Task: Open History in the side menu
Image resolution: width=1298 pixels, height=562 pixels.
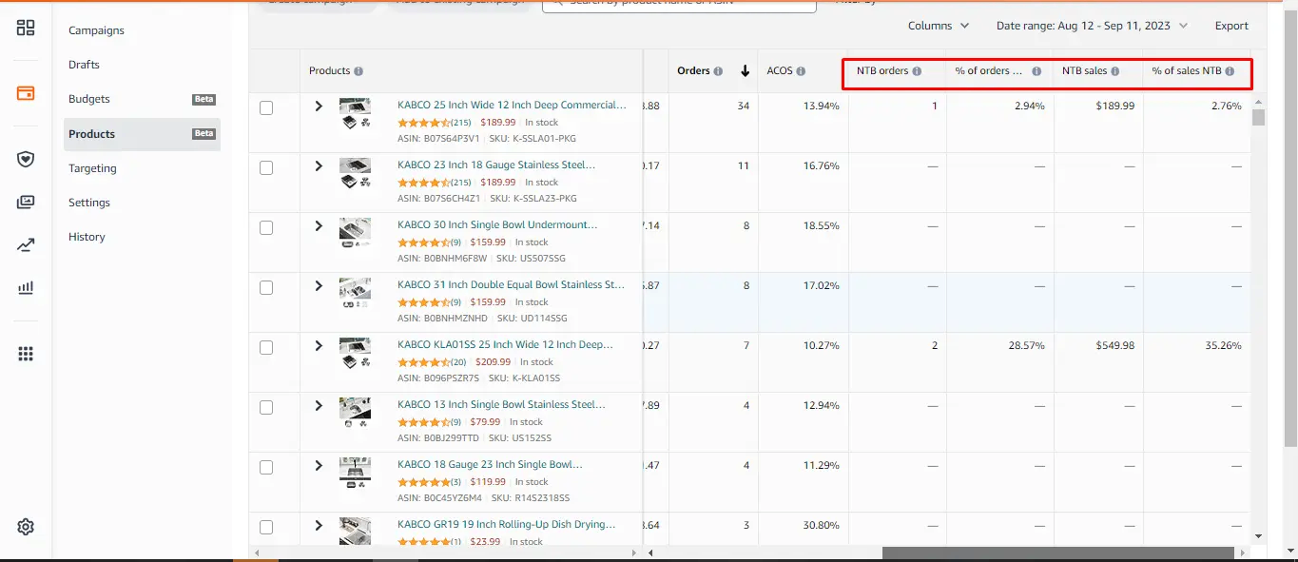Action: click(x=87, y=237)
